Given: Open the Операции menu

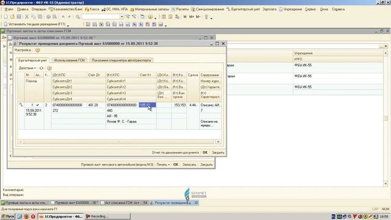Looking at the screenshot, I should [39, 9].
